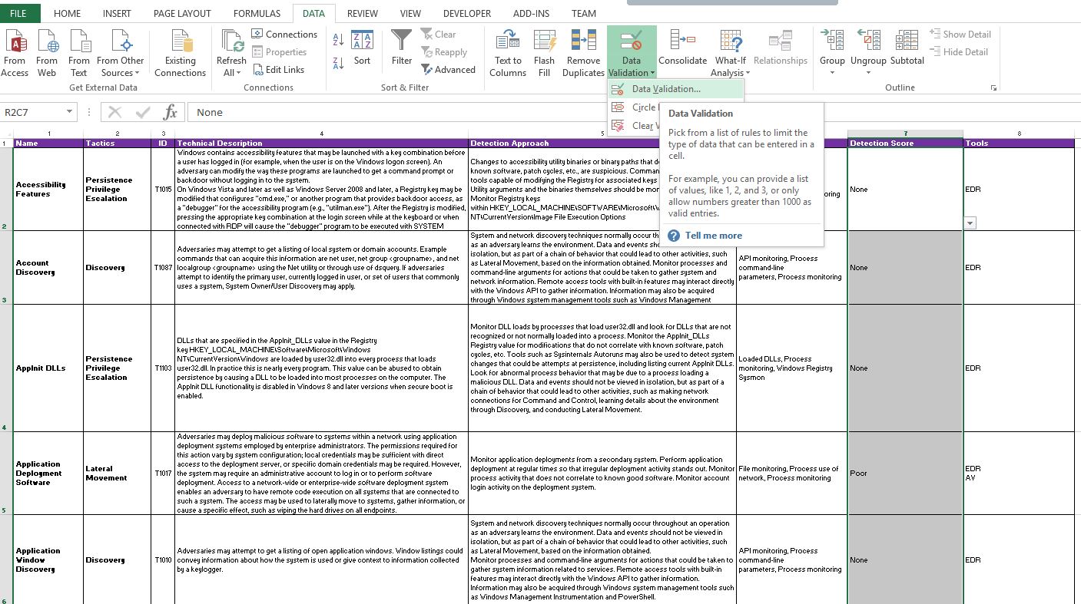
Task: Switch to the ADD-INS tab
Action: [x=532, y=13]
